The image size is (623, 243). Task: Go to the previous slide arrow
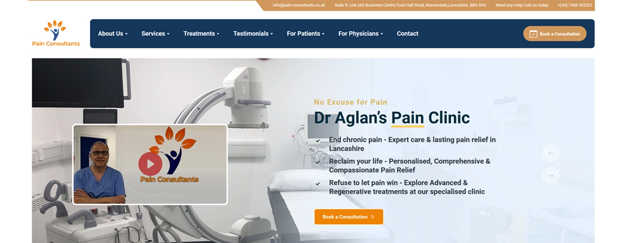tap(551, 153)
